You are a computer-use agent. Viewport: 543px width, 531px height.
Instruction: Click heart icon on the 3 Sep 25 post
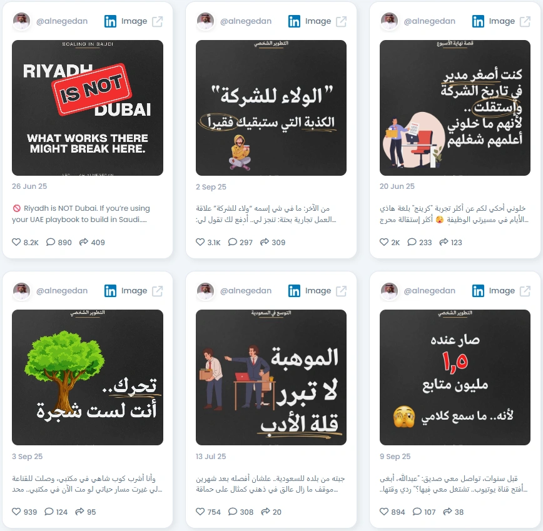coord(16,511)
